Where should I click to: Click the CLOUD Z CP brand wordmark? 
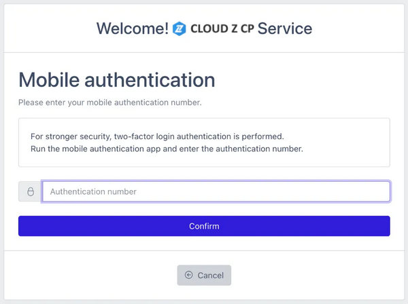click(x=222, y=28)
